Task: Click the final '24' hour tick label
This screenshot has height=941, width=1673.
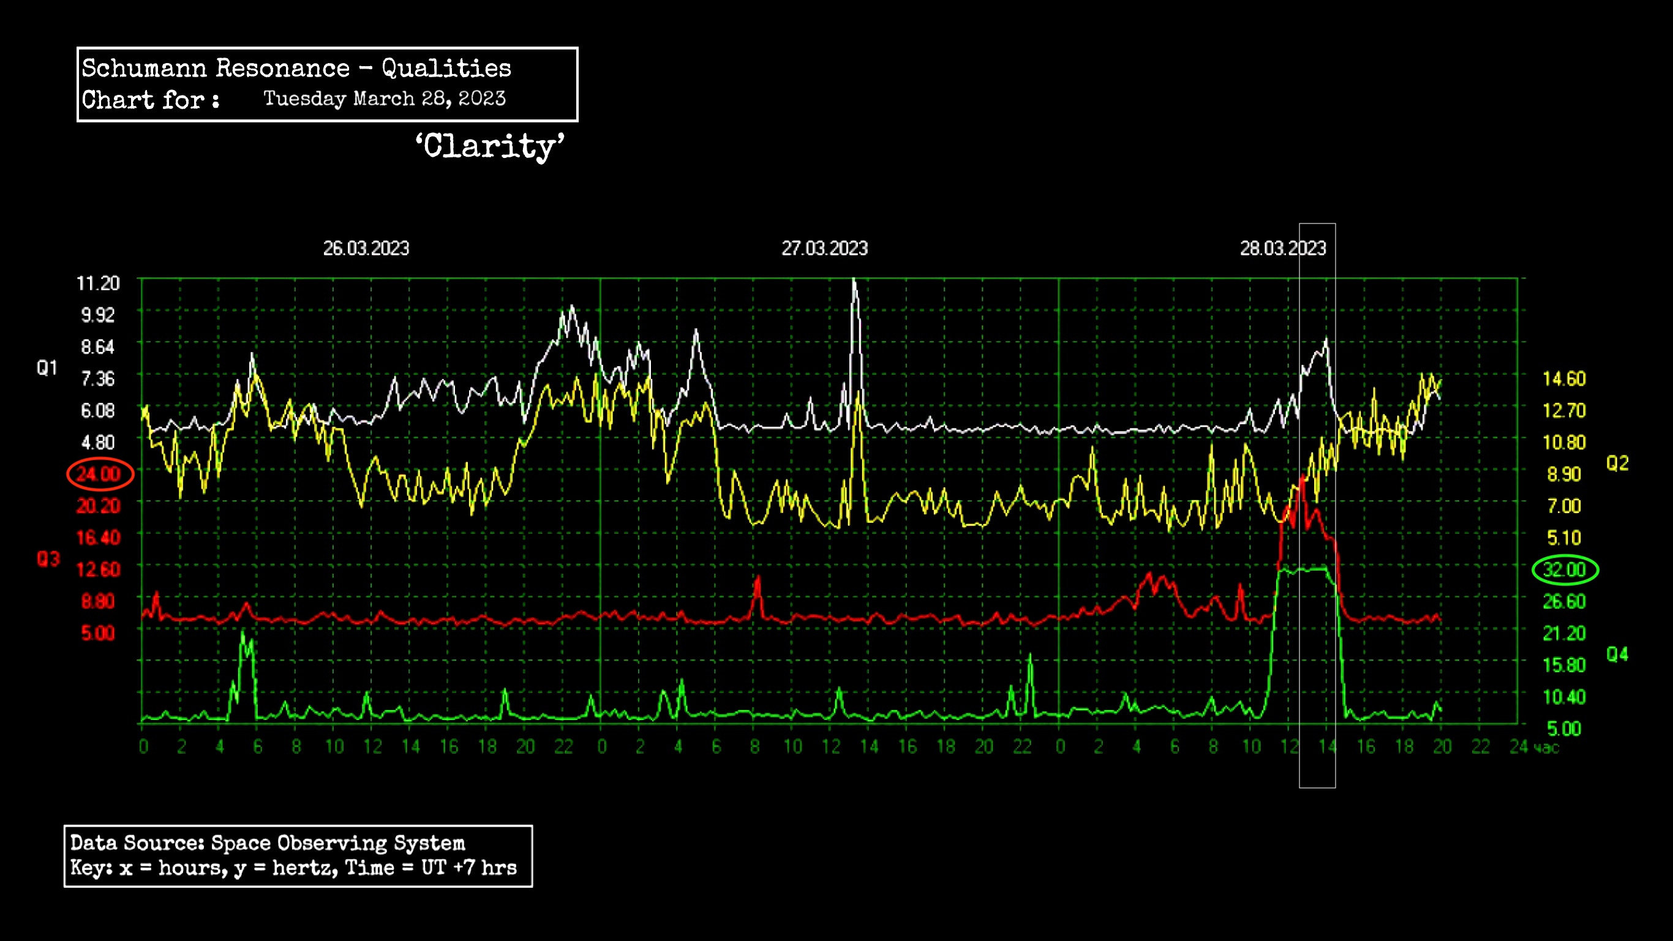Action: [x=1519, y=747]
